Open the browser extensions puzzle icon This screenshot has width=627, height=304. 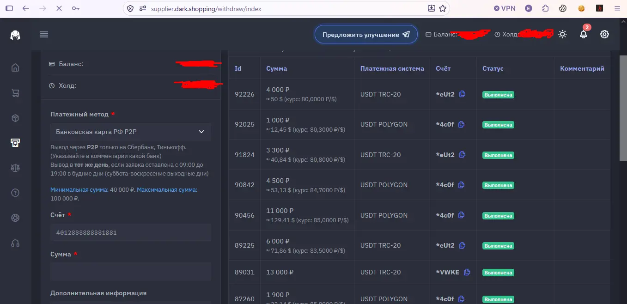[x=546, y=8]
